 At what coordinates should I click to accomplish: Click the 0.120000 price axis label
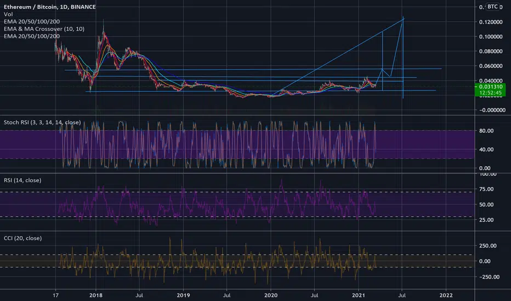491,22
